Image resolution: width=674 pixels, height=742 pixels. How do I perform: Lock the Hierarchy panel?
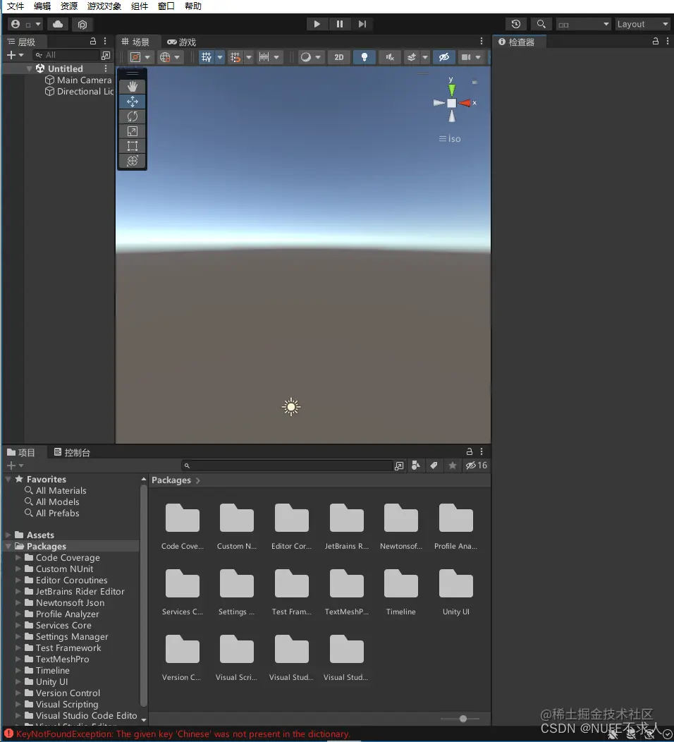[x=93, y=41]
